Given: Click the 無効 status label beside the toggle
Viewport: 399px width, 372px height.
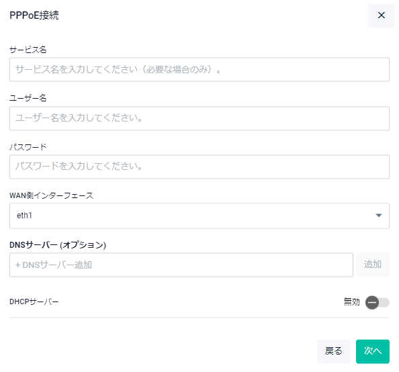Looking at the screenshot, I should (352, 301).
